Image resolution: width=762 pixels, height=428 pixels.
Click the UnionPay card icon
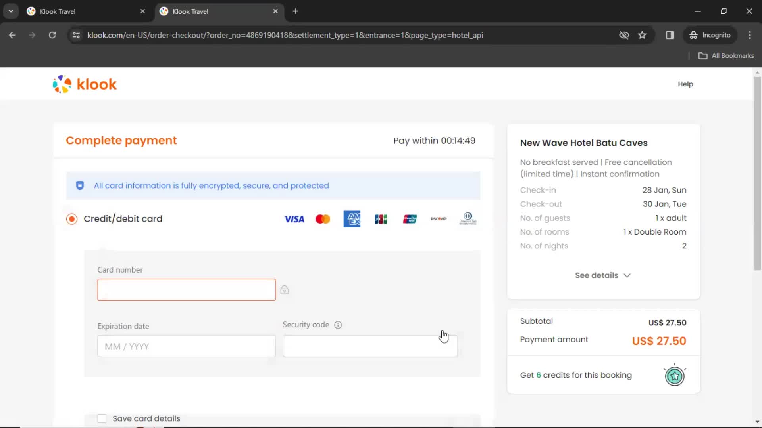tap(410, 219)
